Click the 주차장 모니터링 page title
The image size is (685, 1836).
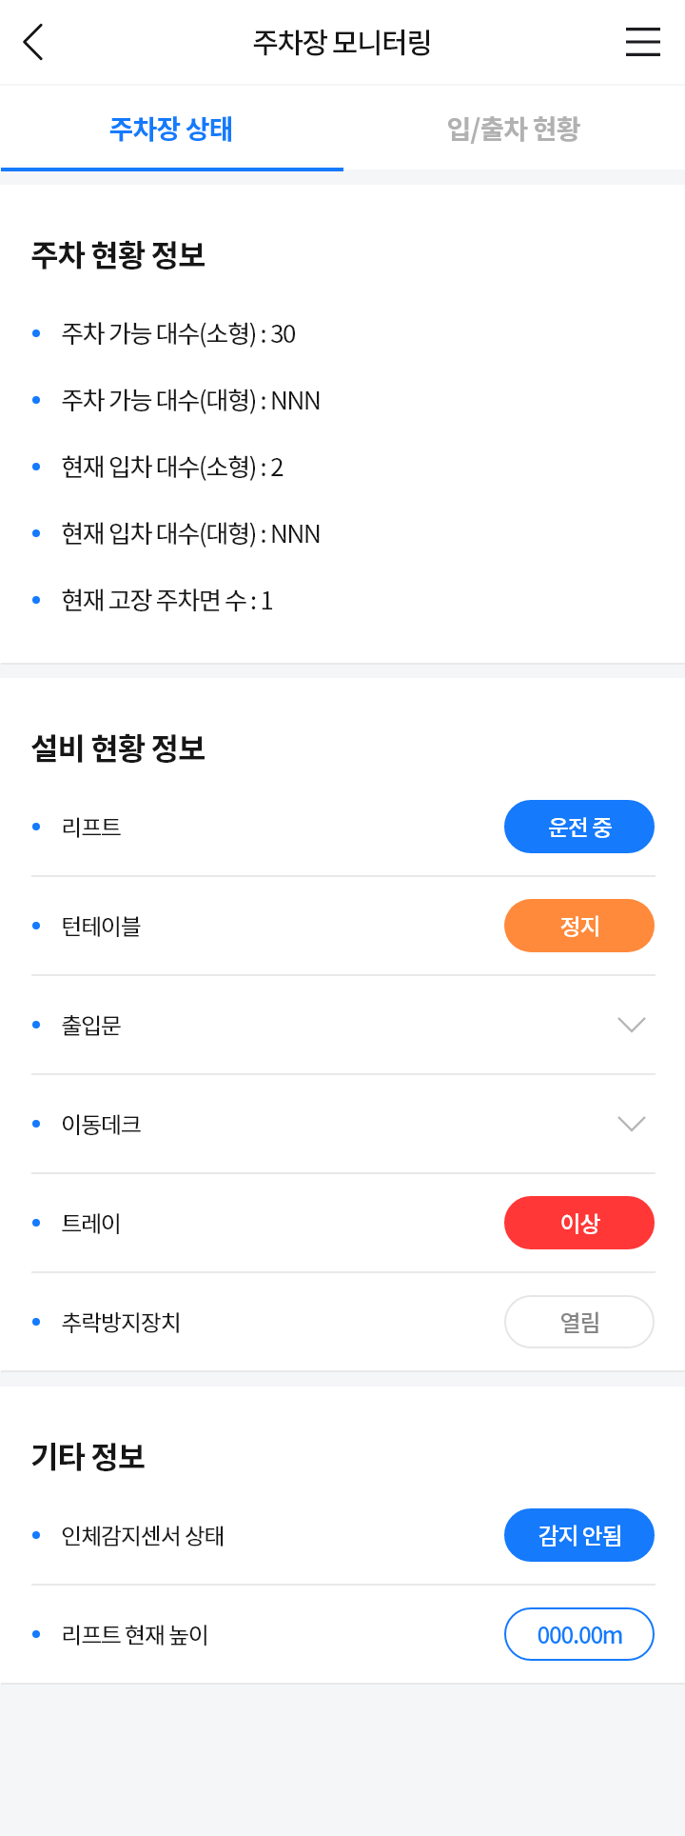coord(342,42)
